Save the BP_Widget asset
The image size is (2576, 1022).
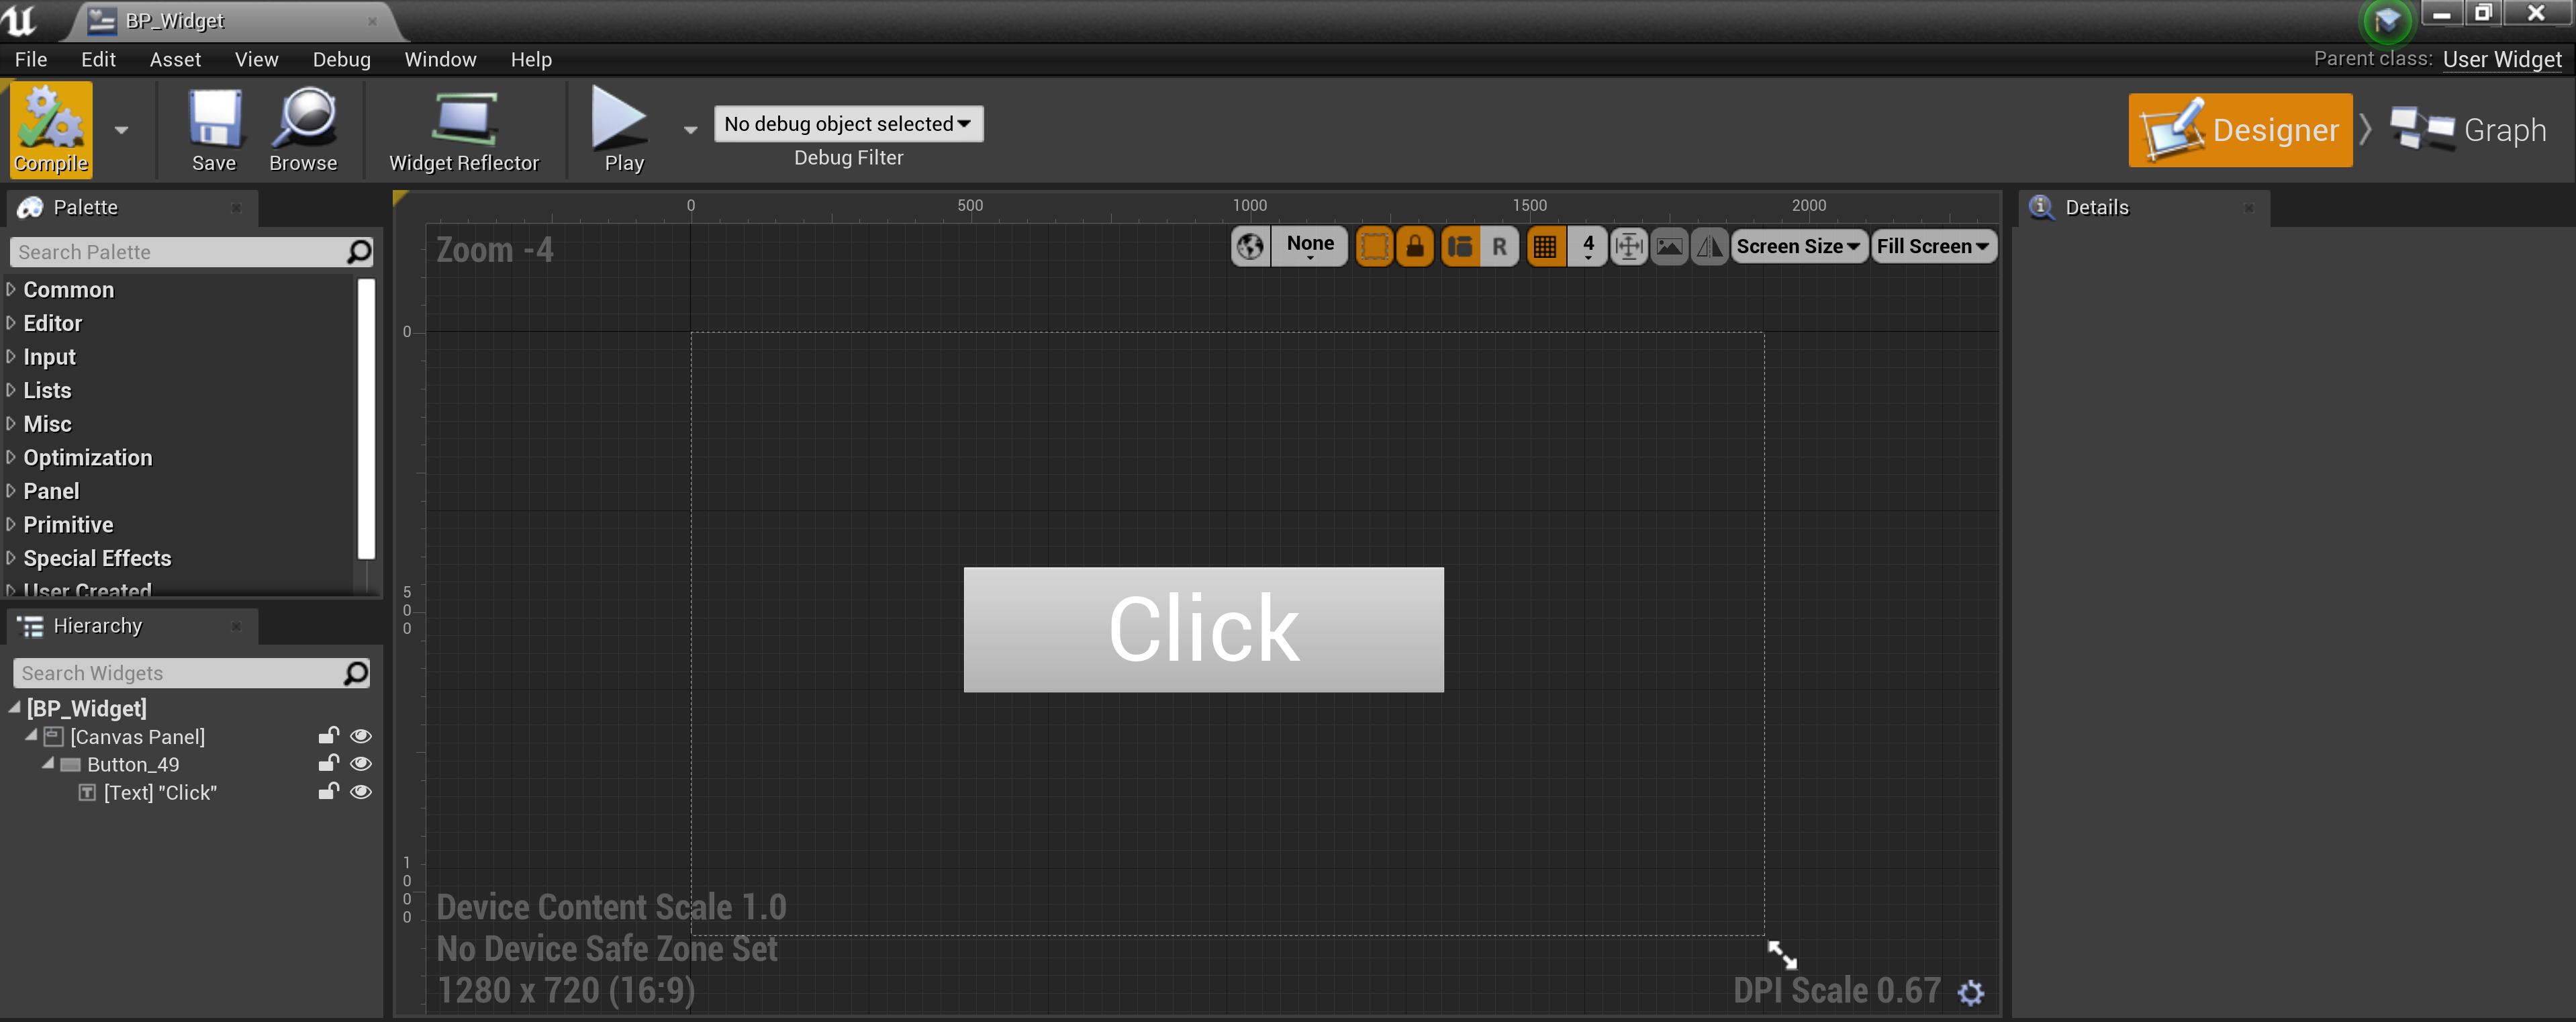[213, 130]
